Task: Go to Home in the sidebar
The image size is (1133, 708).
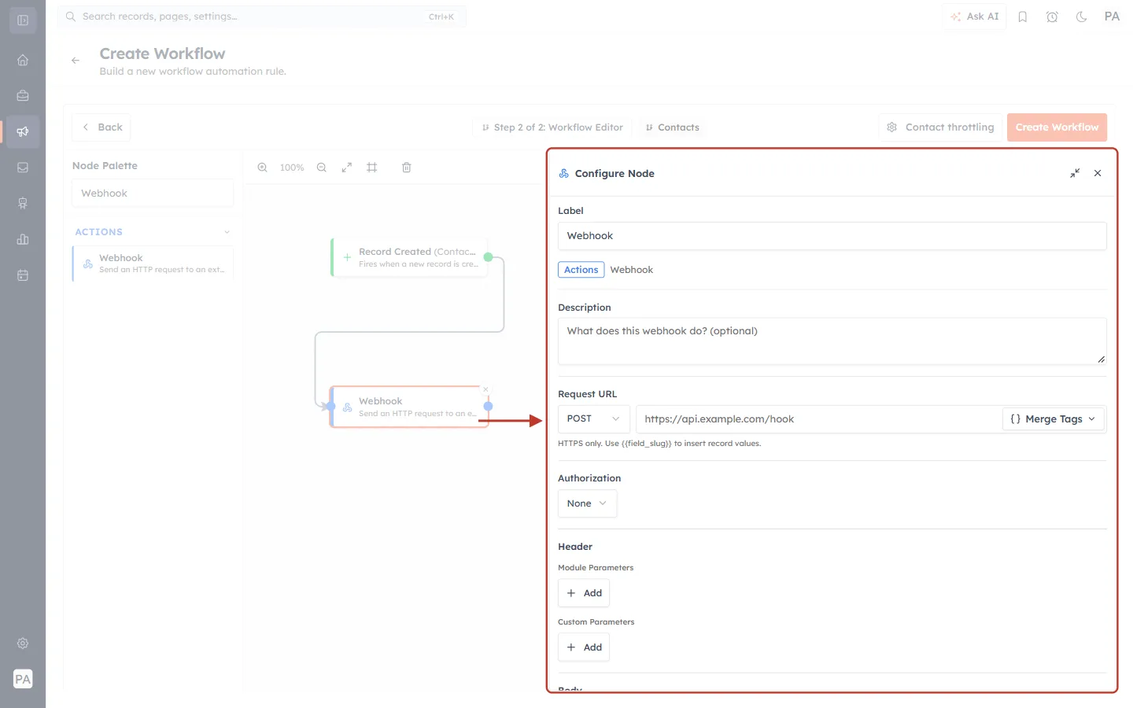Action: click(23, 60)
